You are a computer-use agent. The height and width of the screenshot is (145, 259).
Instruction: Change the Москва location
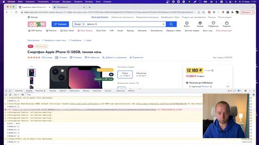[33, 17]
